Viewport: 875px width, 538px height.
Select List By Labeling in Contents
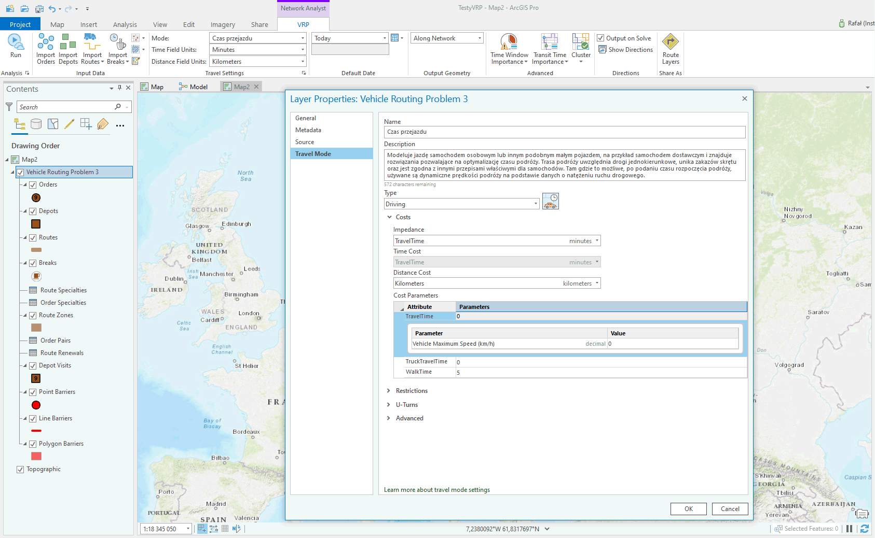[x=103, y=124]
